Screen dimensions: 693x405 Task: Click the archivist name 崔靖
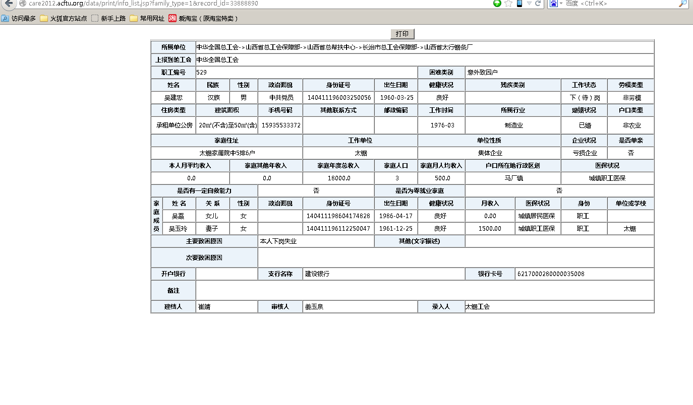pyautogui.click(x=204, y=307)
